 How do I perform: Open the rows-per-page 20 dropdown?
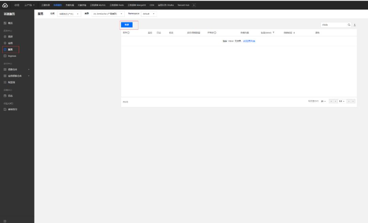click(x=323, y=101)
